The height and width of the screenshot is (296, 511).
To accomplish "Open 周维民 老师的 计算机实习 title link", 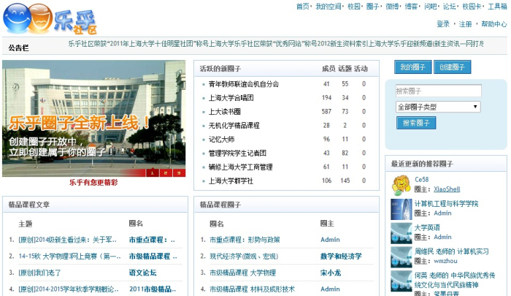I will 452,251.
